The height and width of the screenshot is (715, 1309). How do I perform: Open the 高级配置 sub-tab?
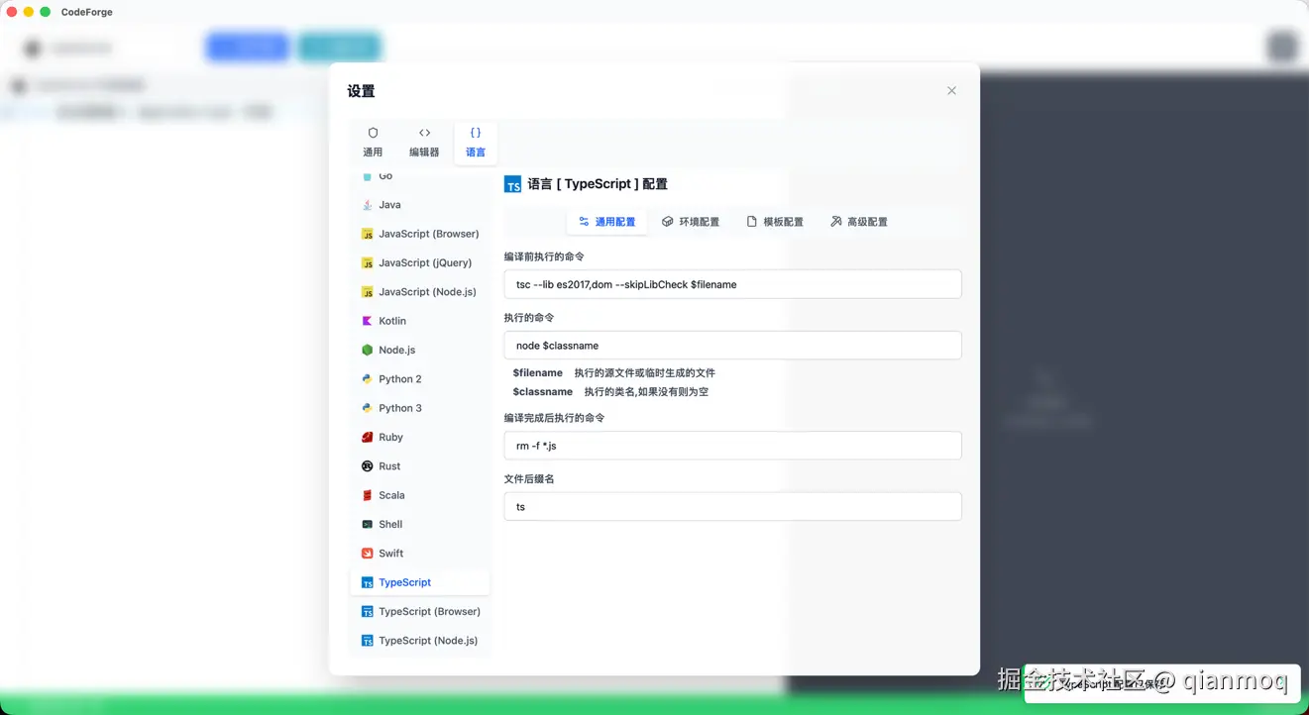point(858,221)
